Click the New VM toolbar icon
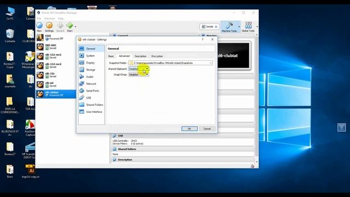350x197 pixels. click(39, 27)
